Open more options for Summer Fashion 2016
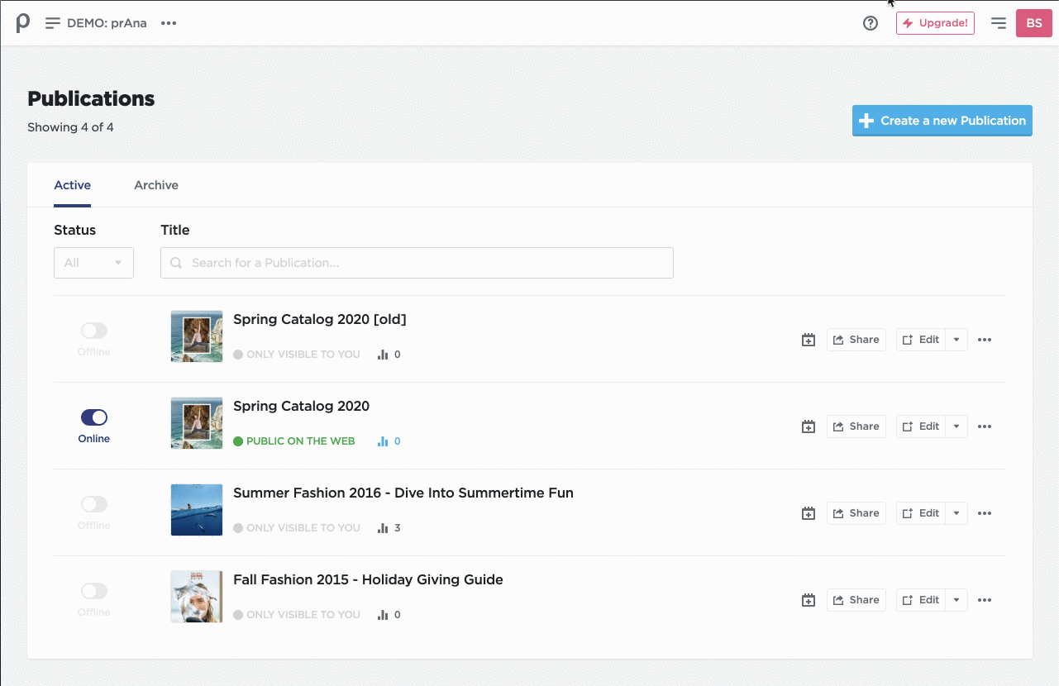 (x=984, y=513)
